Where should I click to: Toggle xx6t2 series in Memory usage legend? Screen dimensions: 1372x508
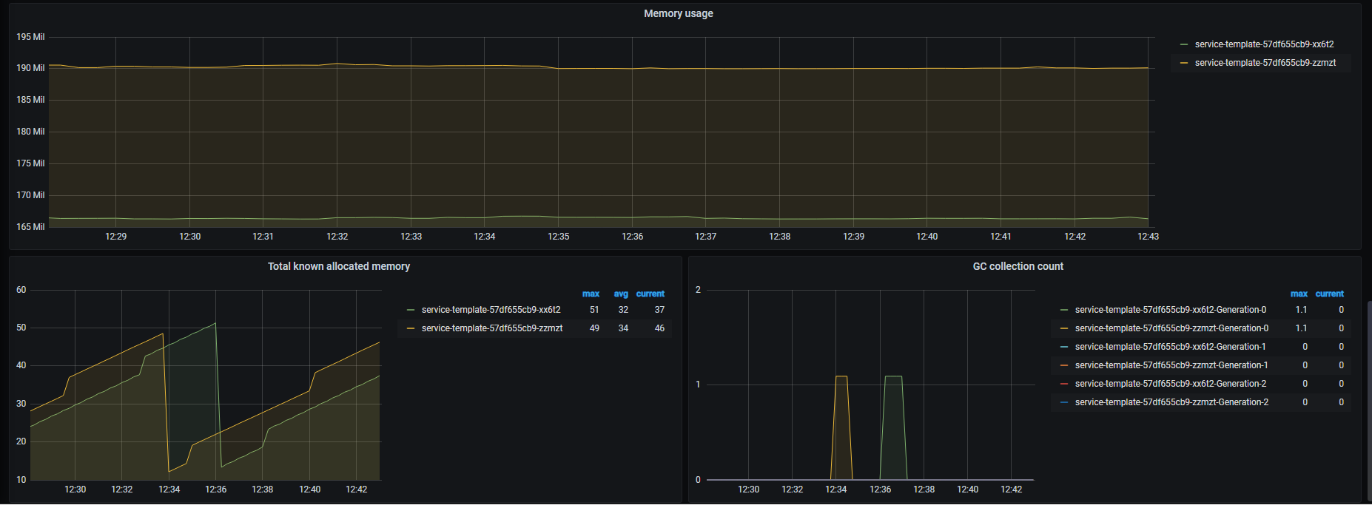pyautogui.click(x=1265, y=44)
